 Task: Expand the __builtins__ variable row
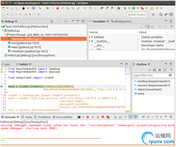(x=90, y=41)
